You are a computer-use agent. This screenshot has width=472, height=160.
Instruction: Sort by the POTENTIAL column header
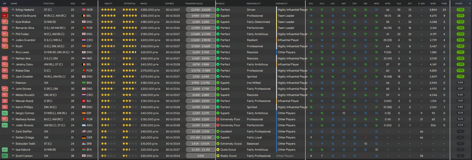[130, 3]
